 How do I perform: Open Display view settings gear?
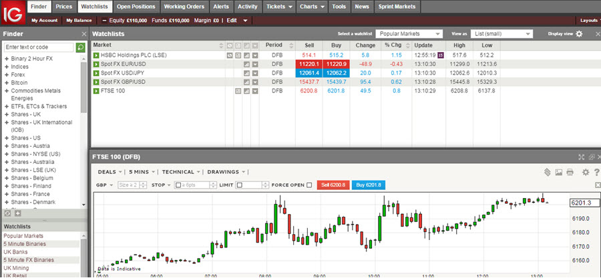(579, 33)
